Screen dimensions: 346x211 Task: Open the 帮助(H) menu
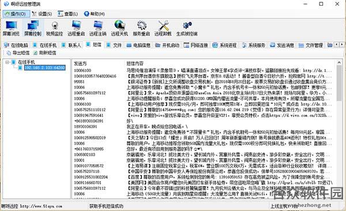pos(94,14)
